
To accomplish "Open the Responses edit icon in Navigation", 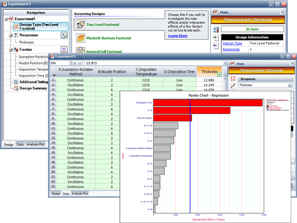I will (64, 35).
